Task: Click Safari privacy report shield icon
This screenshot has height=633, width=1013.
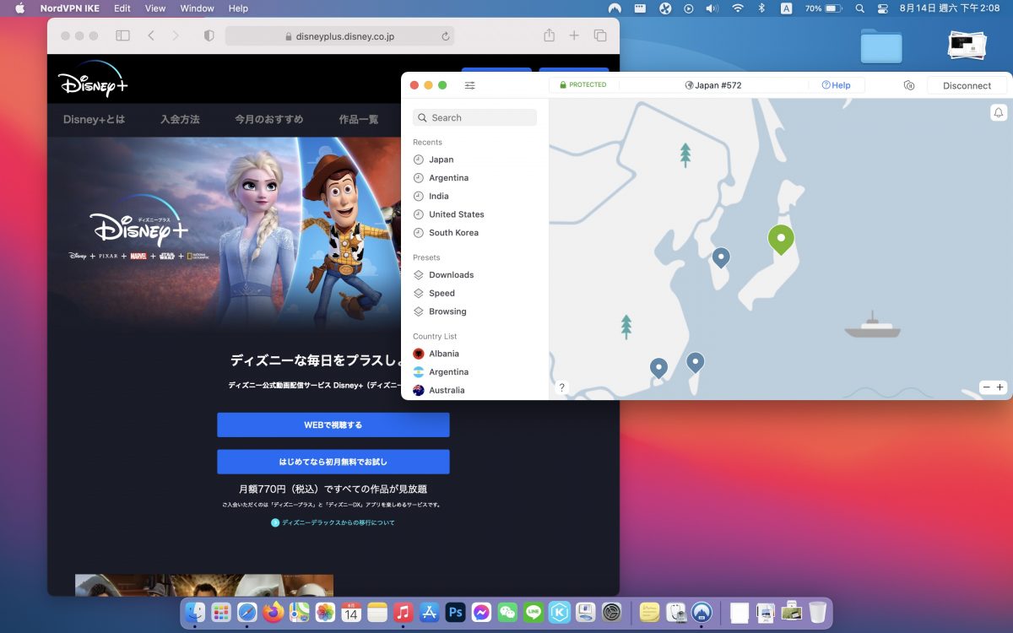Action: [x=209, y=35]
